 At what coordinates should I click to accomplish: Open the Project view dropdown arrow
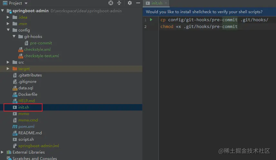tap(26, 3)
